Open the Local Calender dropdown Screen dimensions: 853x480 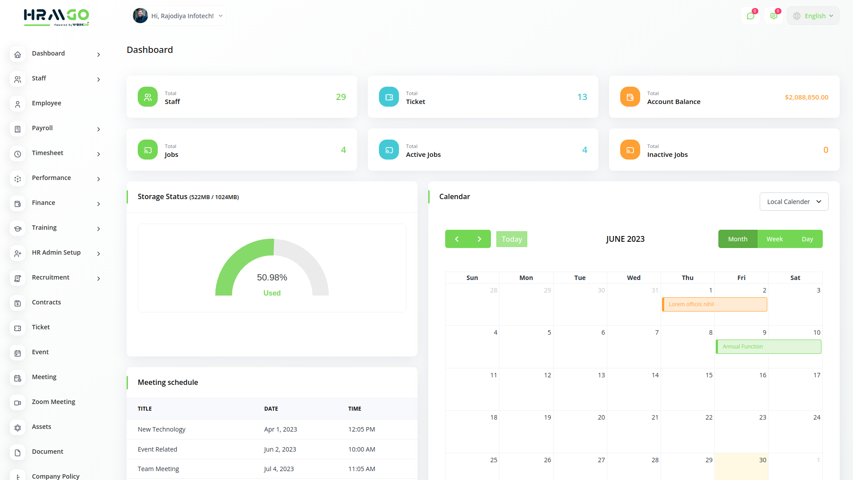coord(793,202)
